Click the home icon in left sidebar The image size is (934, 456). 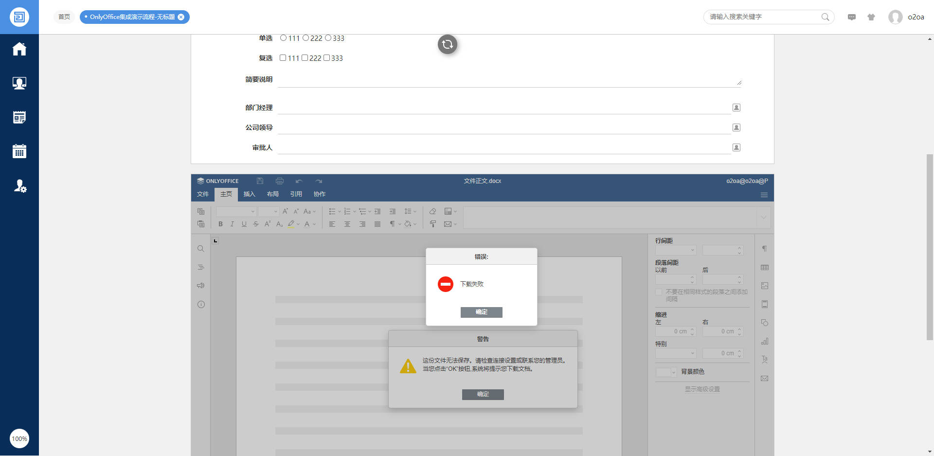19,49
